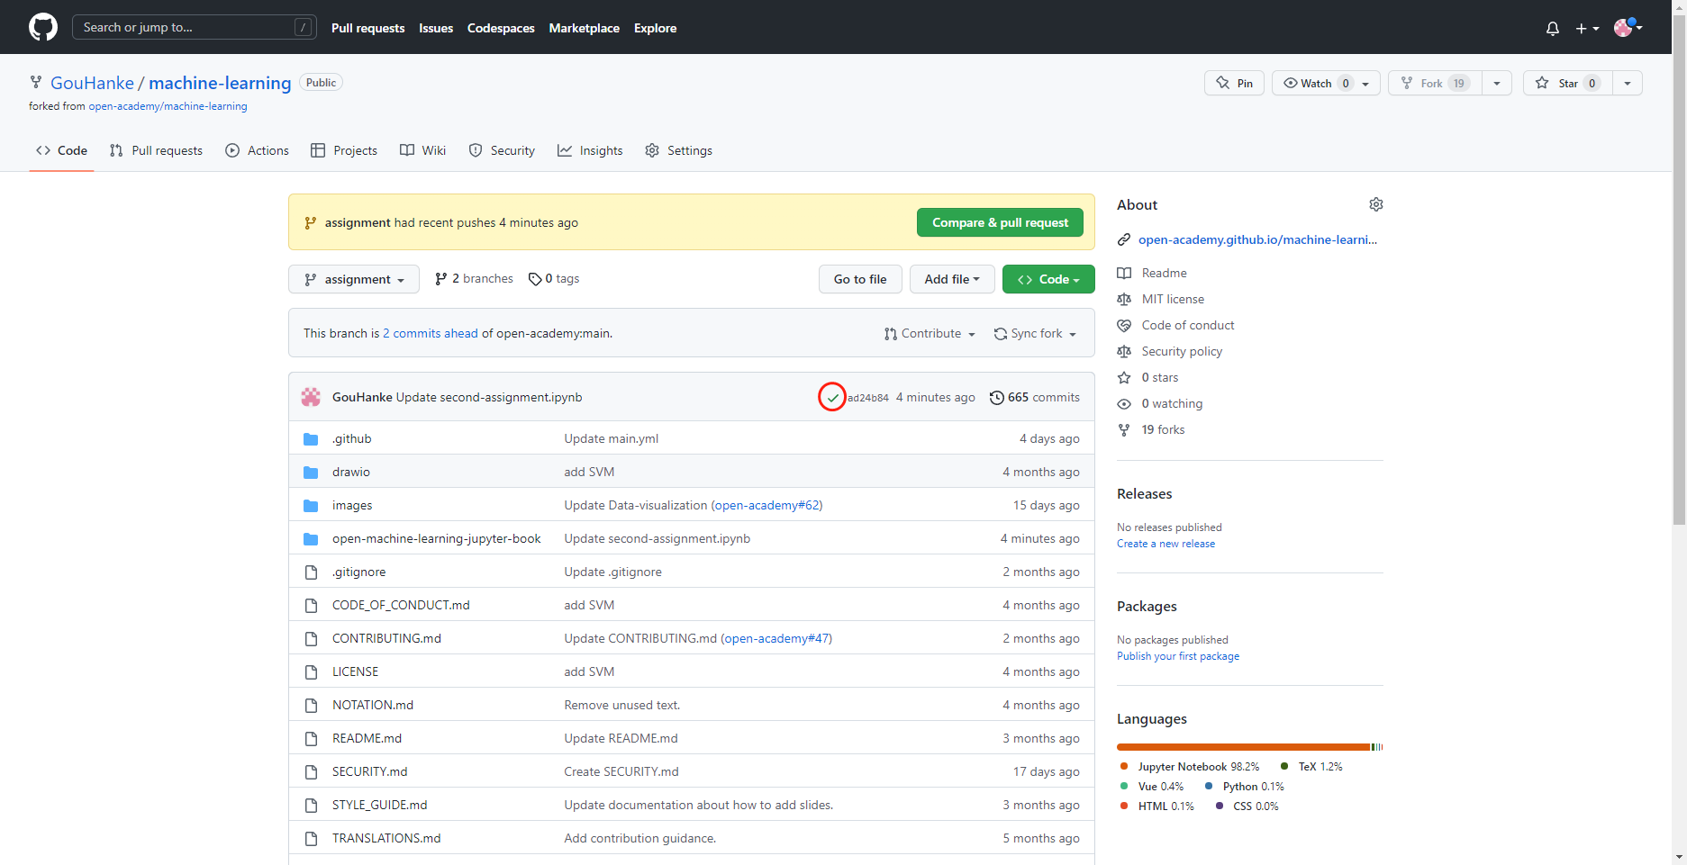
Task: Switch to the Security tab
Action: 502,150
